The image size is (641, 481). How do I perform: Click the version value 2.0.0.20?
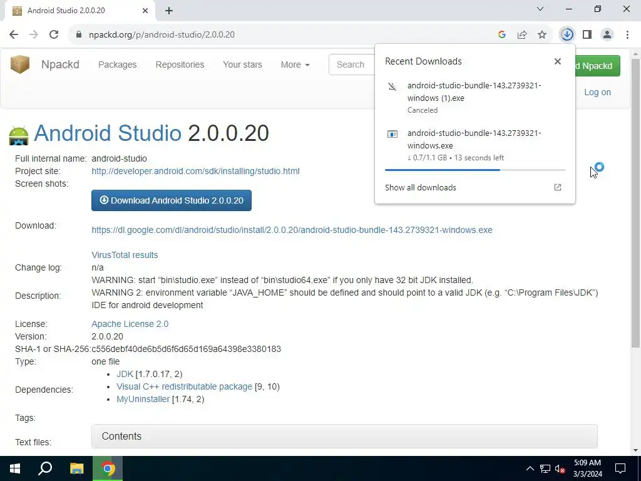point(107,336)
